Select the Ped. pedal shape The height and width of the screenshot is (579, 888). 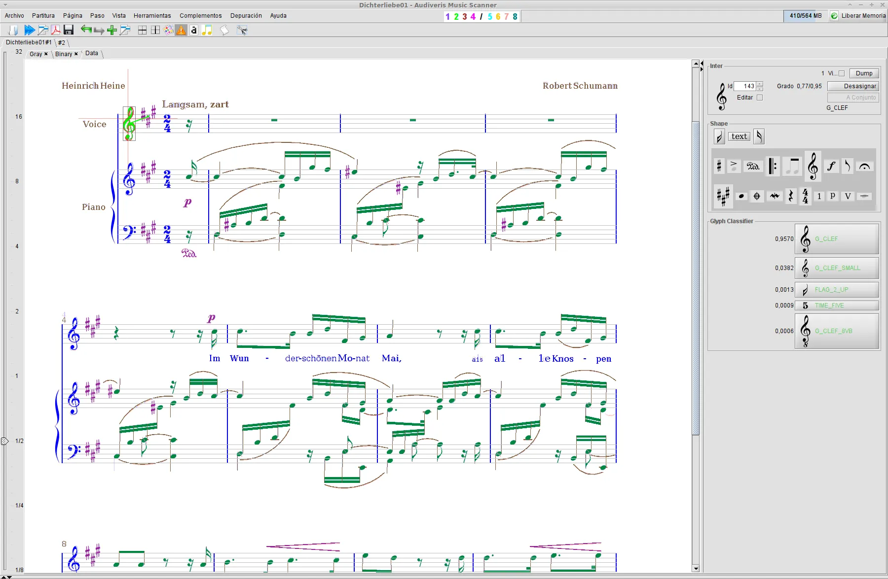(753, 167)
